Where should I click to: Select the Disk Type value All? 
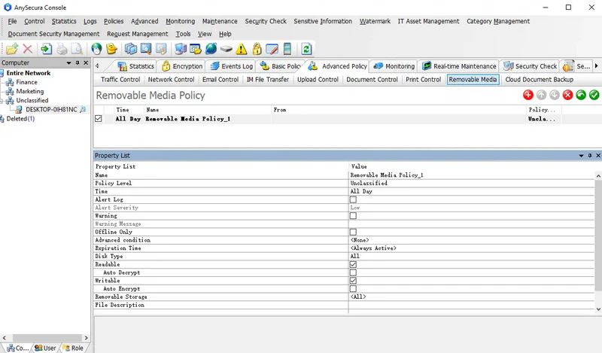pyautogui.click(x=355, y=256)
